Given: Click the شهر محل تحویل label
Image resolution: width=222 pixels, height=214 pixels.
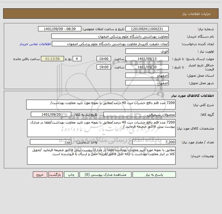Looking at the screenshot, I should coord(202,83).
